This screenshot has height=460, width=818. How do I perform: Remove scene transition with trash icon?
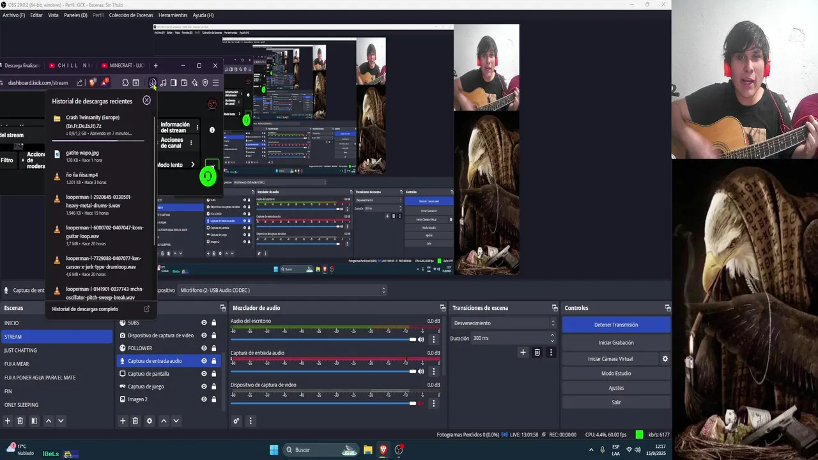pos(537,352)
